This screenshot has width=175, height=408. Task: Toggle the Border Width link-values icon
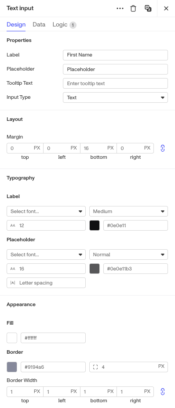163,392
